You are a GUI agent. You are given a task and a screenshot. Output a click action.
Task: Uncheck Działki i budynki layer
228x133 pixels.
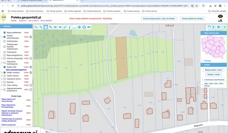[x=4, y=73]
